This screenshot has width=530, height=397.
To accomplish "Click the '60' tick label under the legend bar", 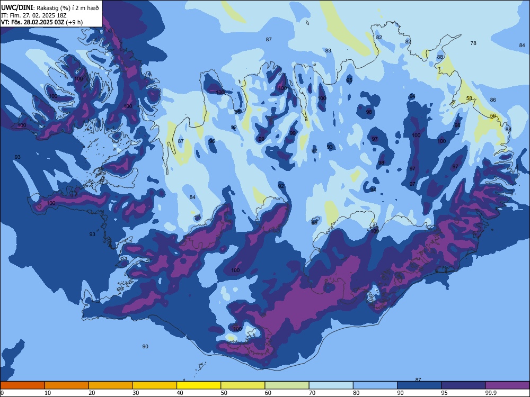I will [268, 393].
